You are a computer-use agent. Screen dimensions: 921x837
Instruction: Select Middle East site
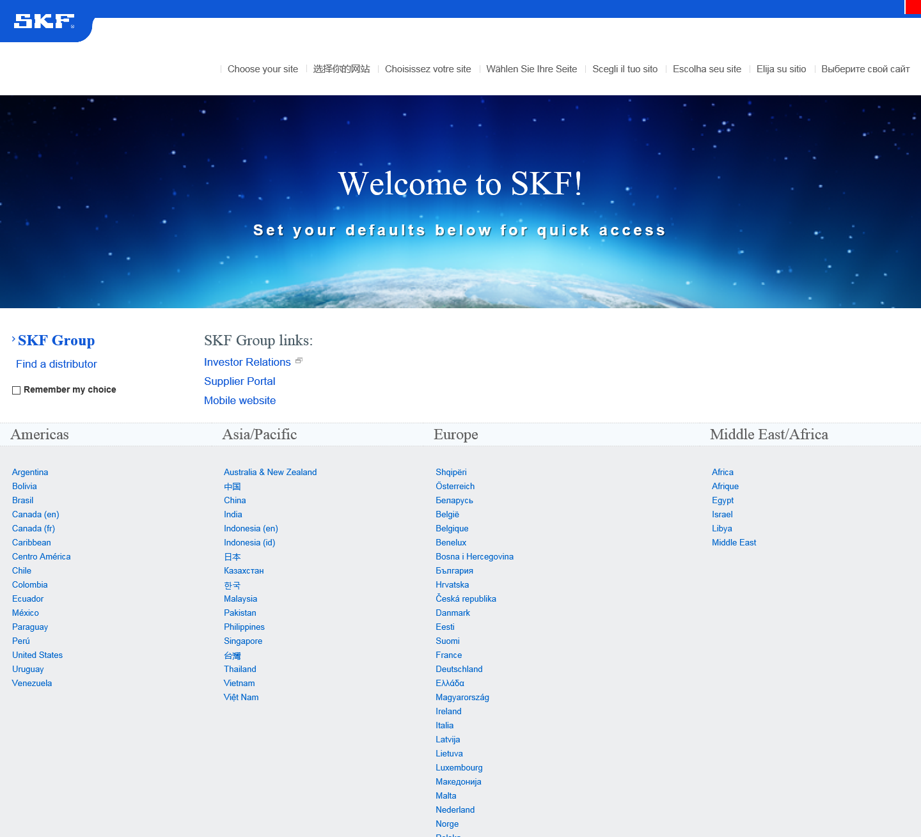[734, 542]
